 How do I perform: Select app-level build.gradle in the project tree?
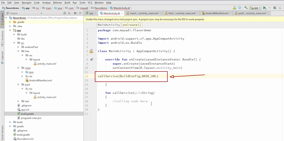tap(26, 114)
